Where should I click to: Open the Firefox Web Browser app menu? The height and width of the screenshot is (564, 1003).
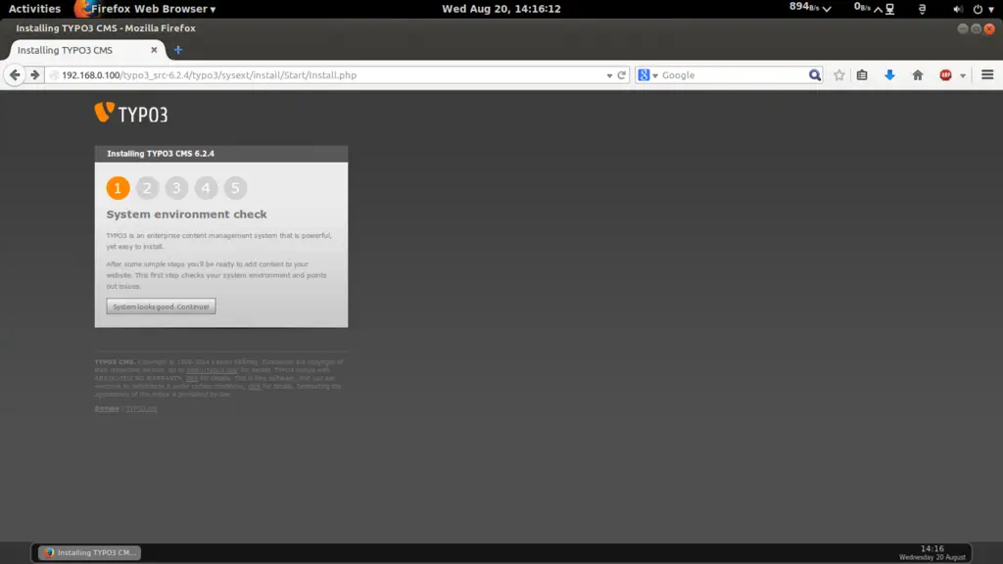[145, 9]
